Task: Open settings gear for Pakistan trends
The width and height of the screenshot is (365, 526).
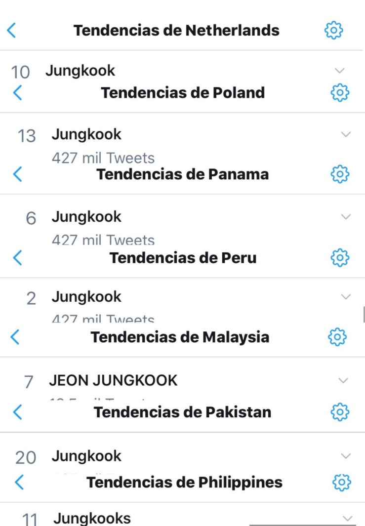Action: tap(340, 412)
